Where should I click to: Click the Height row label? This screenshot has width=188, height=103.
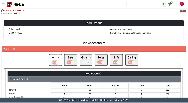13,90
